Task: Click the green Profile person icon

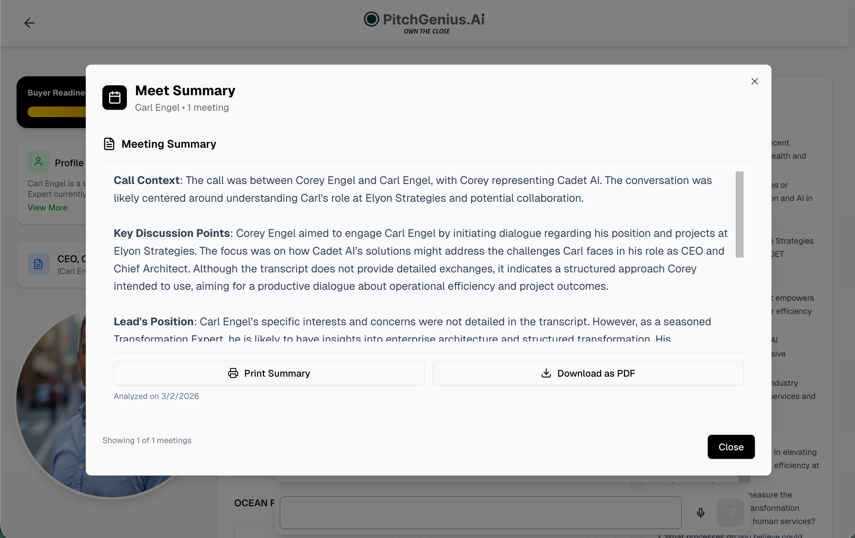Action: [x=38, y=162]
